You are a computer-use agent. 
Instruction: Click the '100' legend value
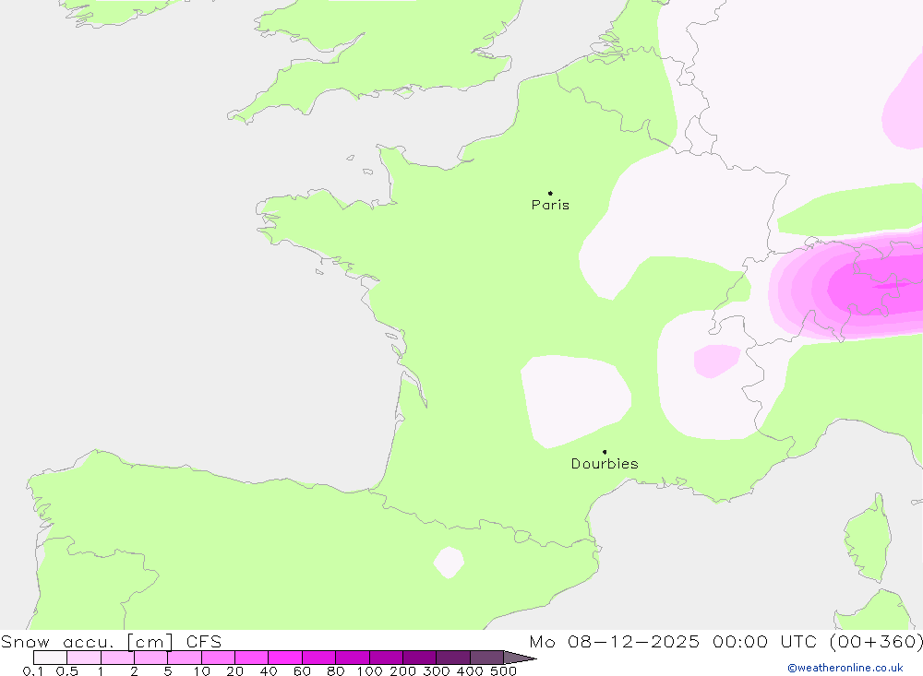370,670
